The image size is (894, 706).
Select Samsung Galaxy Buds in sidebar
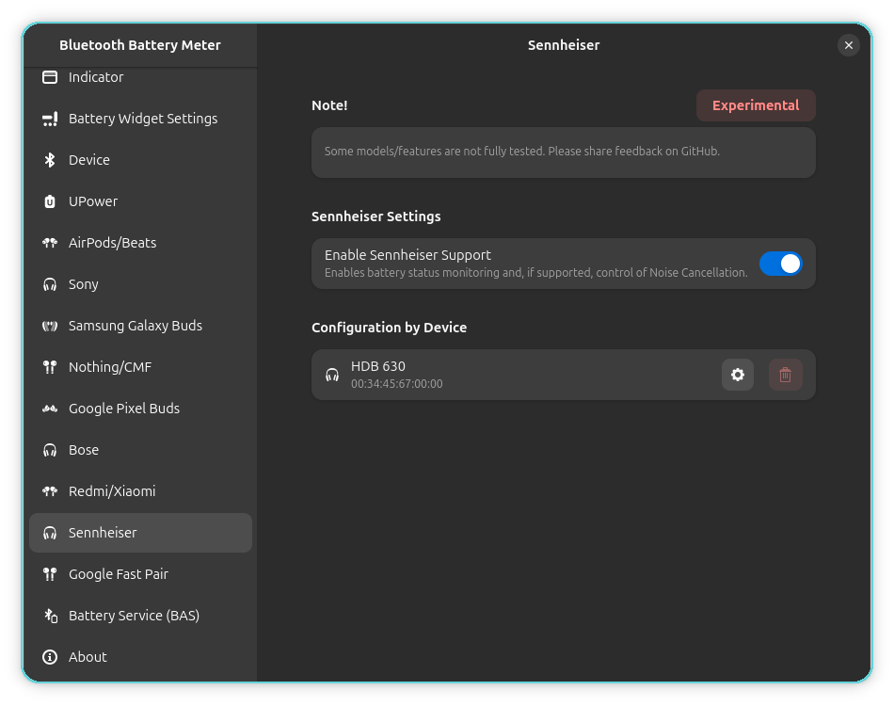coord(140,326)
